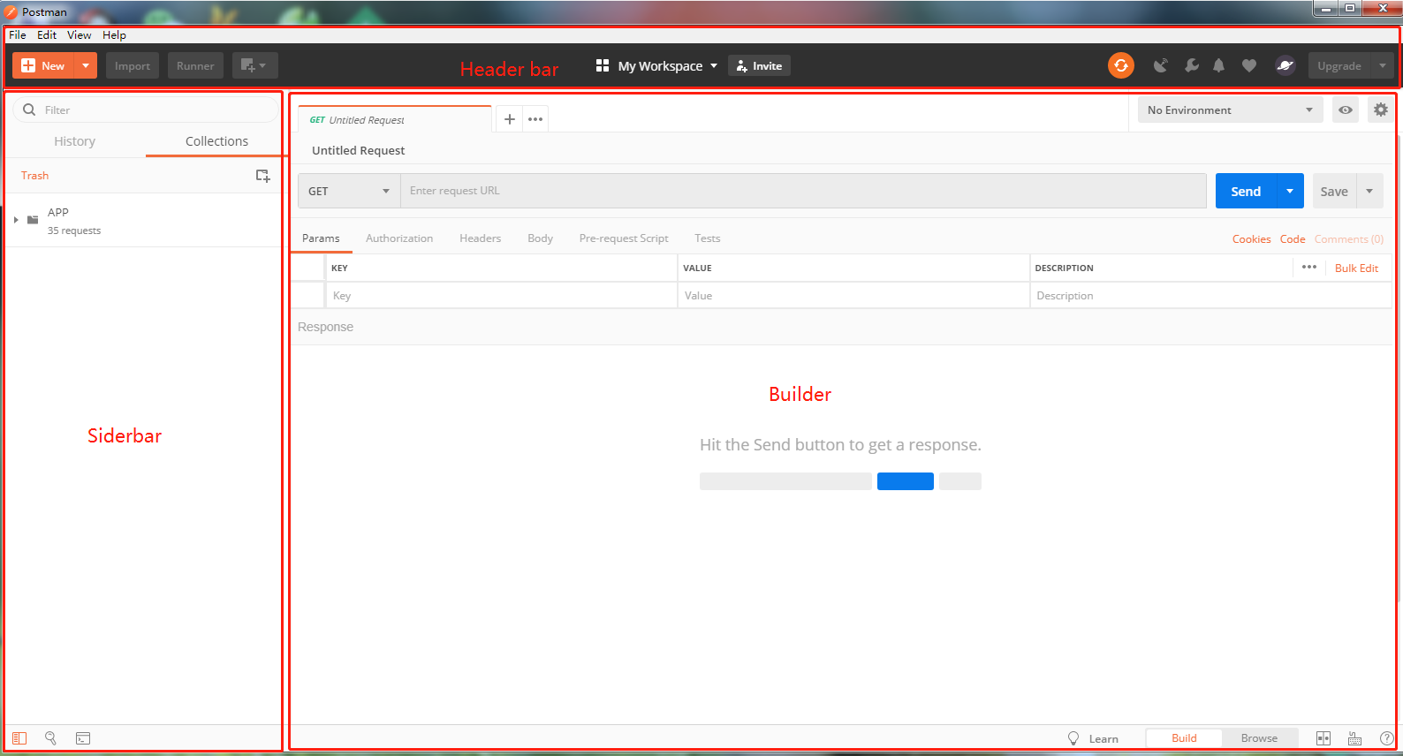Open the Help menu
Image resolution: width=1403 pixels, height=756 pixels.
114,35
